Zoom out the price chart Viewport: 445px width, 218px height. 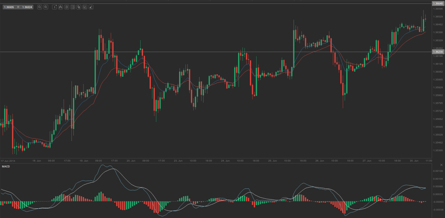[x=40, y=7]
